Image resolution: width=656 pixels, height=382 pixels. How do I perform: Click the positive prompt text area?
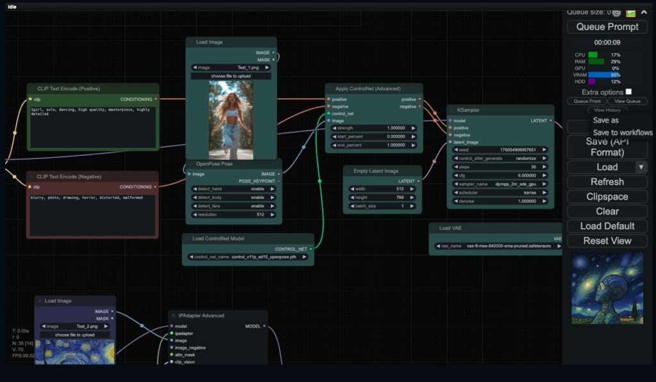coord(92,127)
